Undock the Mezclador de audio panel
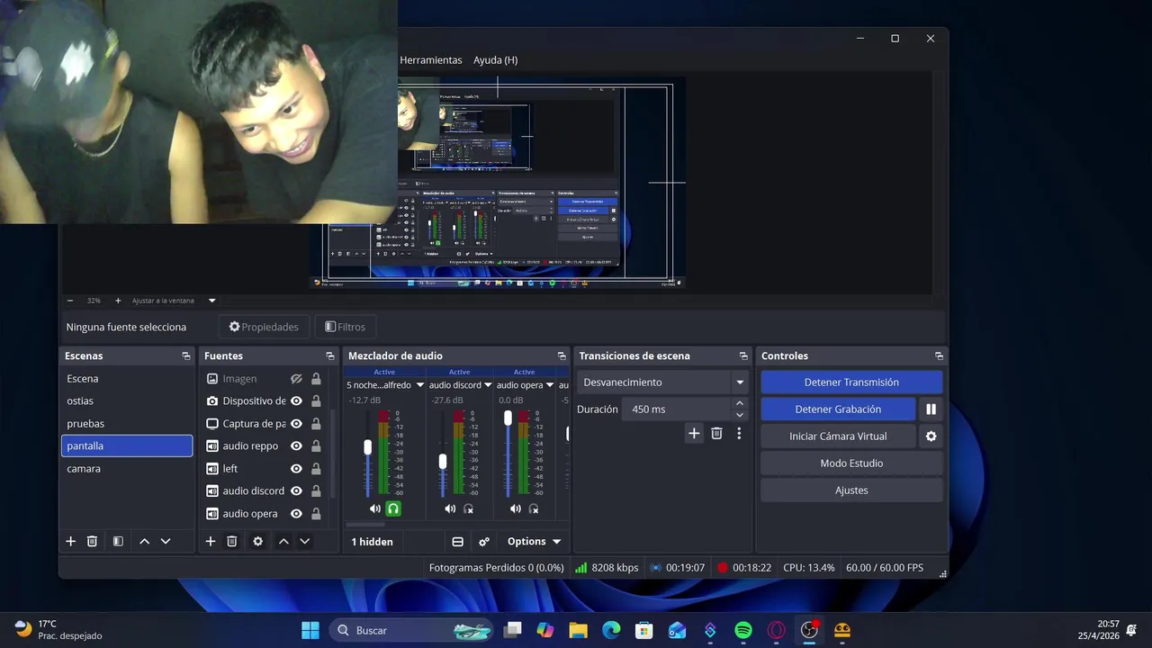 [562, 355]
